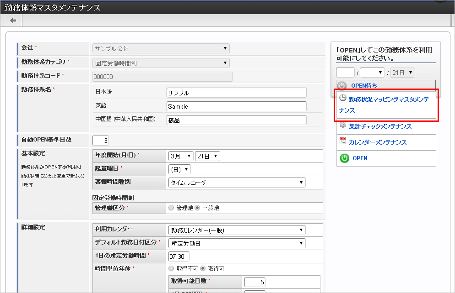
Task: Click the year field in OPEN panel
Action: click(345, 73)
